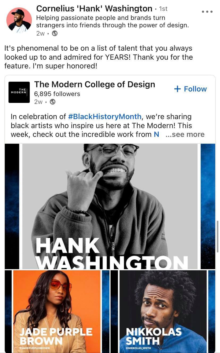220x353 pixels.
Task: Open Cornelius 'Hank' Washington's profile photo
Action: [x=19, y=20]
